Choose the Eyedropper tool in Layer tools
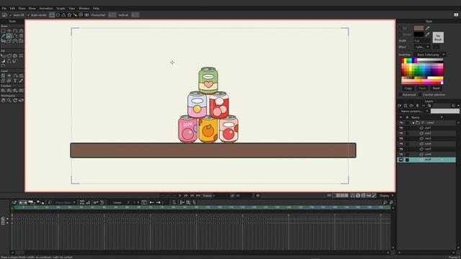461x259 pixels. 21,81
